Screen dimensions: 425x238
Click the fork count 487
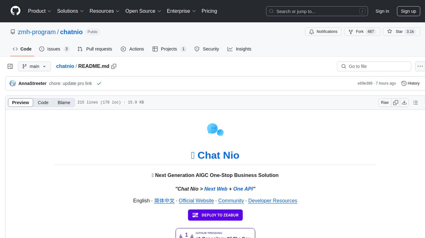click(371, 32)
